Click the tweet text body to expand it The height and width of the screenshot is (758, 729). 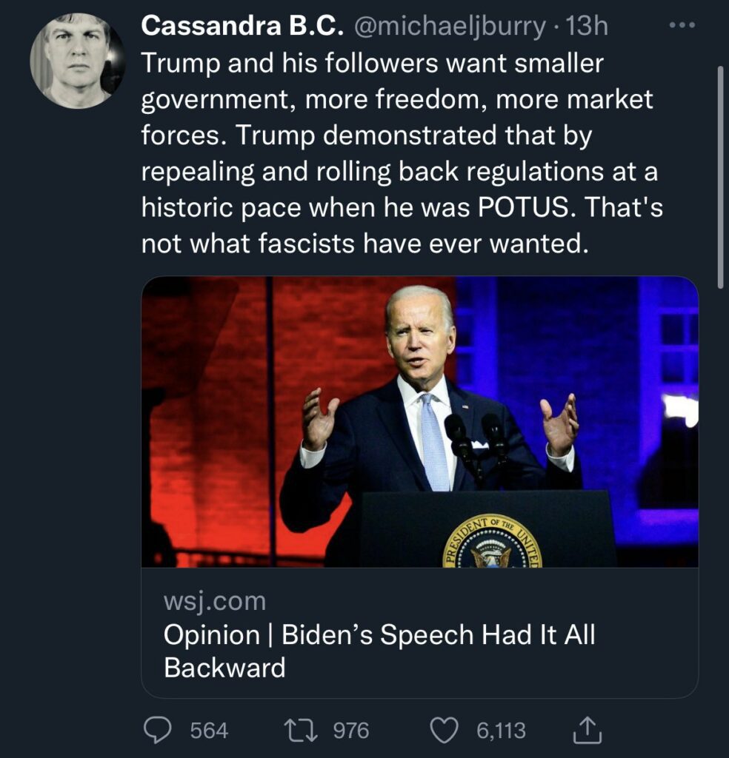(400, 153)
